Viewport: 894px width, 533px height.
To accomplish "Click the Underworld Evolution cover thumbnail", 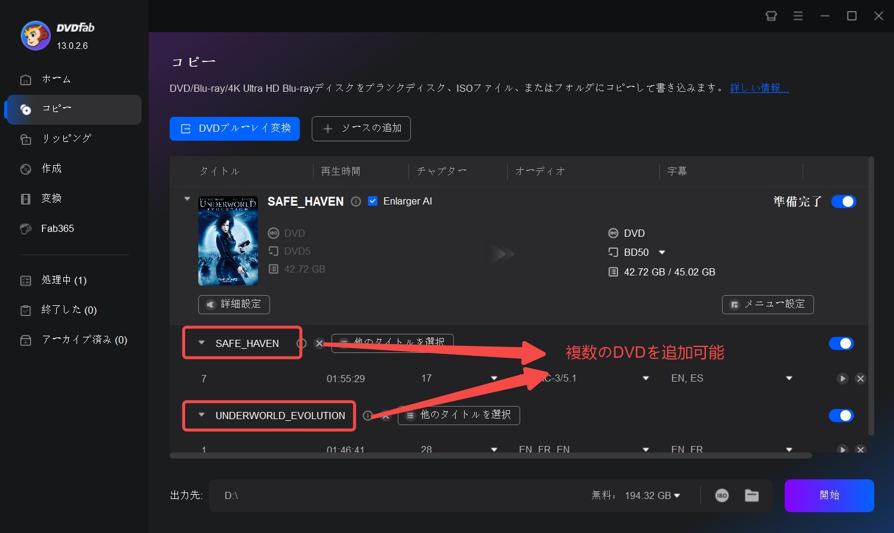I will (228, 241).
